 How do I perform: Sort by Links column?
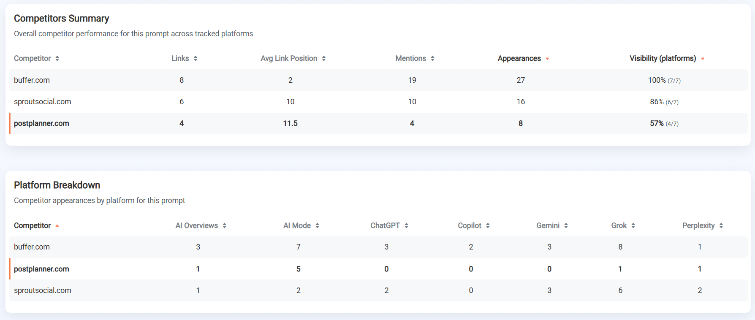tap(184, 58)
